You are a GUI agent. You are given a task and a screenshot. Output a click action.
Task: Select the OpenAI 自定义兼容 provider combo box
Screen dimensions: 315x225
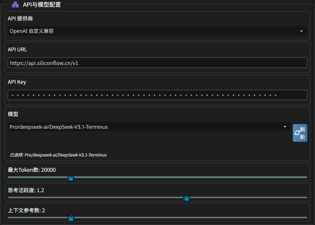click(153, 31)
